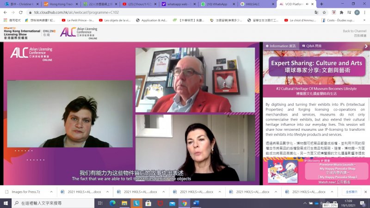370x208 pixels.
Task: Expand options for Images for Press.7z download
Action: (x=51, y=192)
